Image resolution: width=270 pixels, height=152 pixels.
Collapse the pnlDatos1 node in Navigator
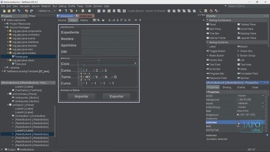(8, 105)
